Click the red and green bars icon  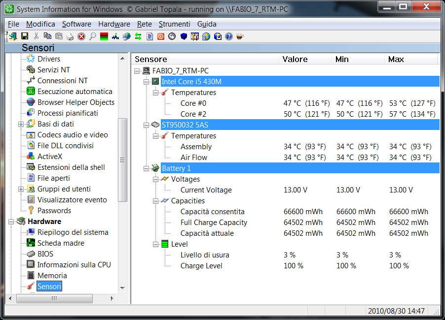point(104,36)
